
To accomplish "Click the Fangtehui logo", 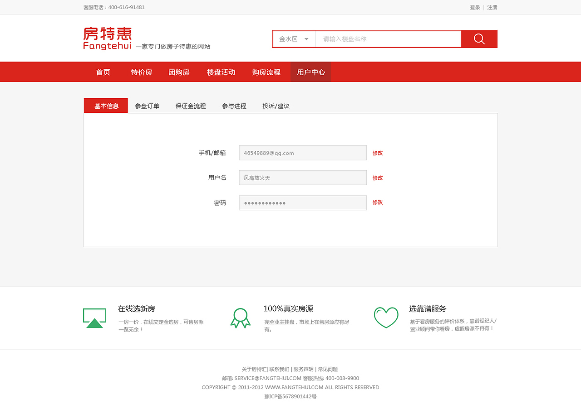I will coord(107,38).
